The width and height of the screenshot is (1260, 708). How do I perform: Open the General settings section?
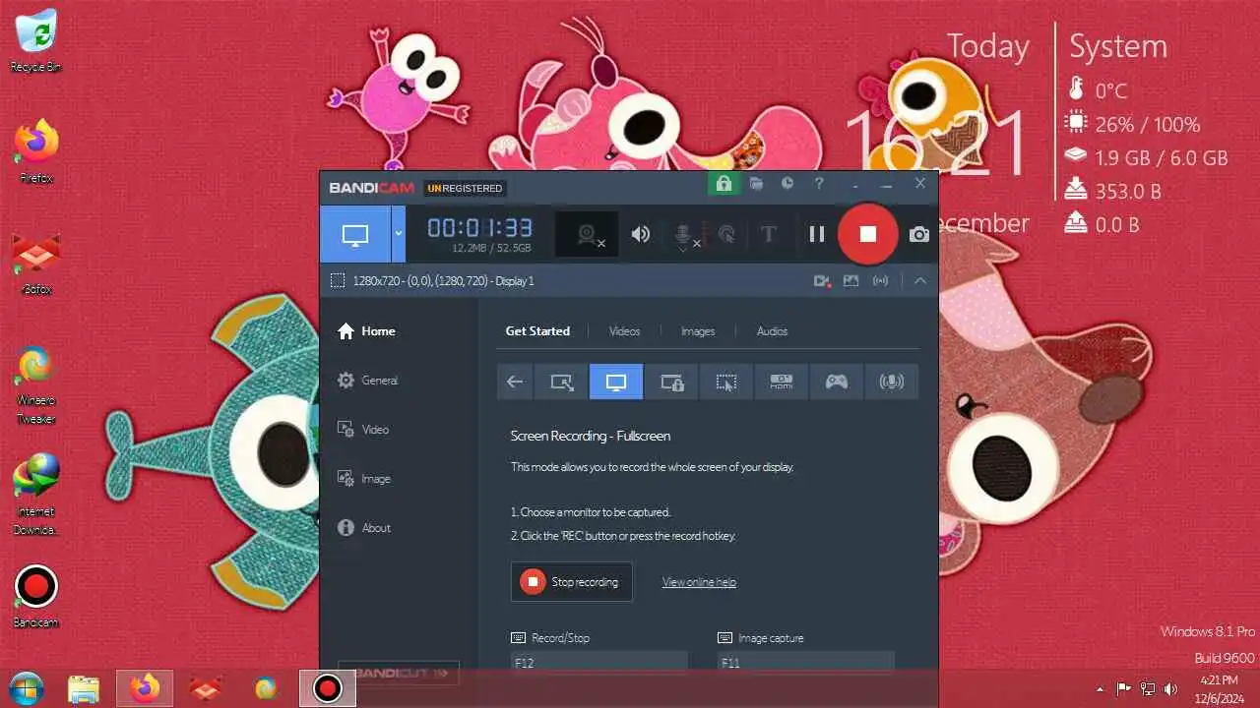click(x=367, y=381)
